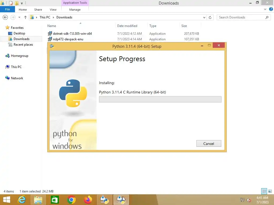Click the network icon in system tray

click(242, 200)
